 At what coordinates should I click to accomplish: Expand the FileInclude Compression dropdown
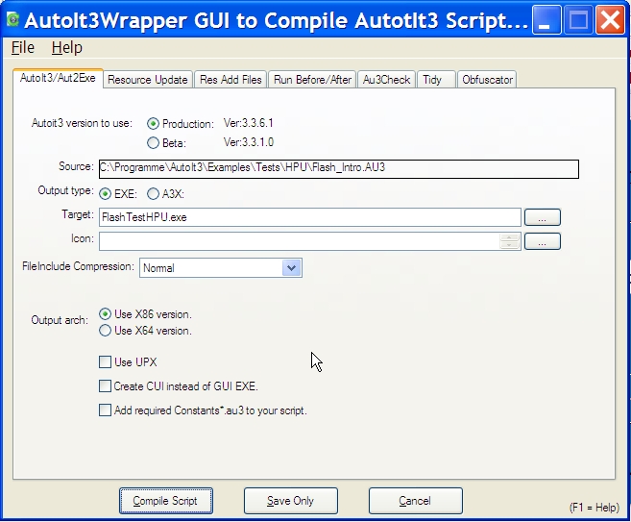tap(292, 268)
